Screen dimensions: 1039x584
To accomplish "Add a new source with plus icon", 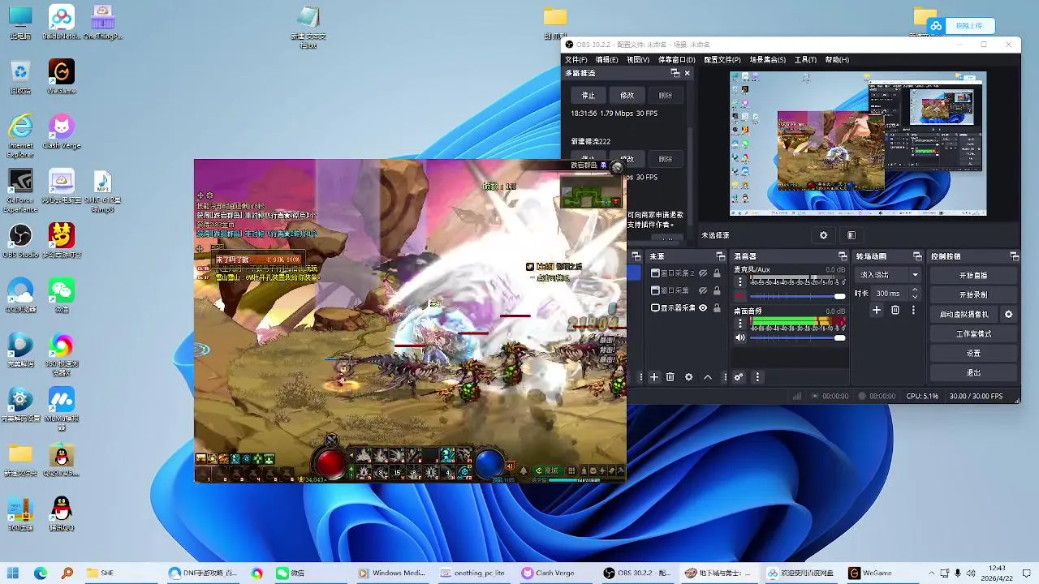I will 654,377.
